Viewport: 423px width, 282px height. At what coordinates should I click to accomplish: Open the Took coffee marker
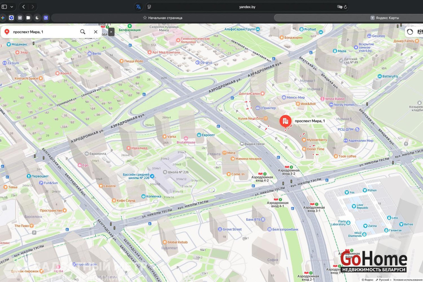[336, 156]
